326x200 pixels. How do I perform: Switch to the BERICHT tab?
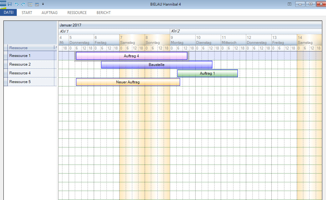104,13
